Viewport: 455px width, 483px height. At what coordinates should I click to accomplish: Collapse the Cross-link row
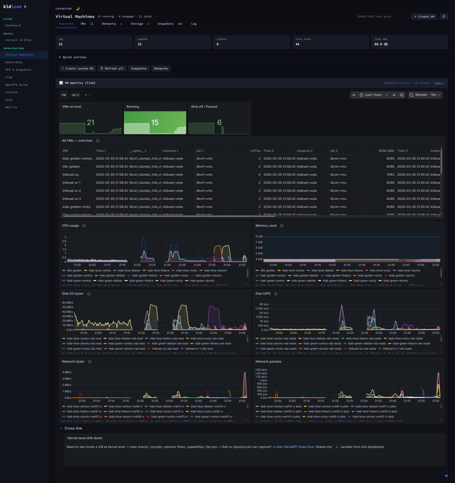point(71,428)
